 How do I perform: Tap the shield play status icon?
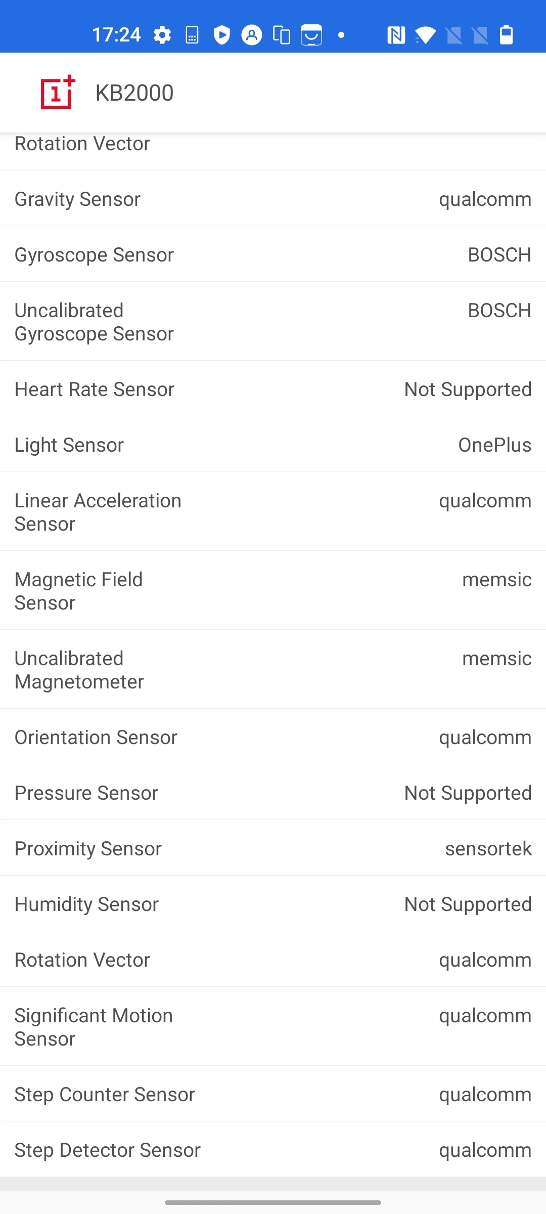pos(221,35)
